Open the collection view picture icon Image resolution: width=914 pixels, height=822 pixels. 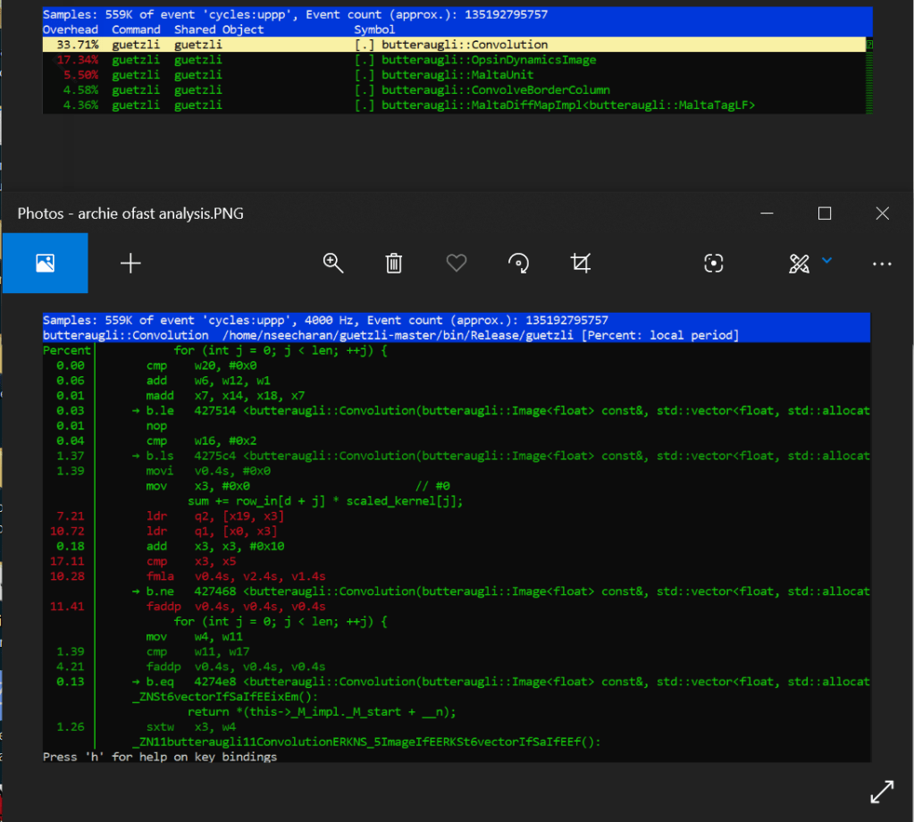[45, 263]
